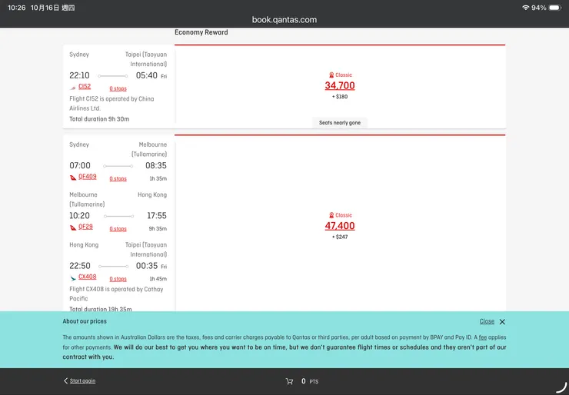Open the shopping cart icon
Viewport: 569px width, 395px height.
point(289,381)
